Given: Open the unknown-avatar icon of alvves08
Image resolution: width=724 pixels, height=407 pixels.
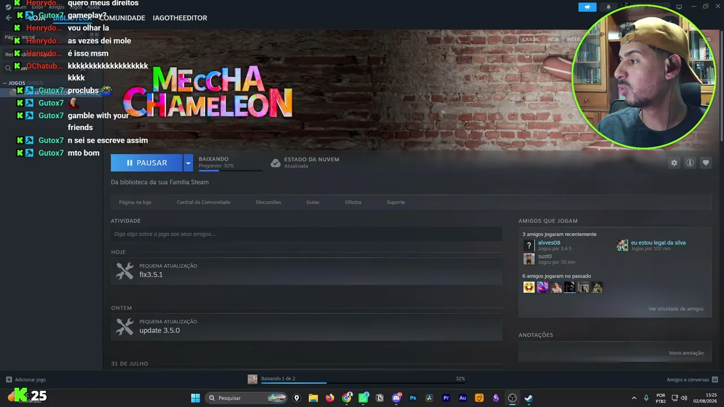Looking at the screenshot, I should point(529,245).
